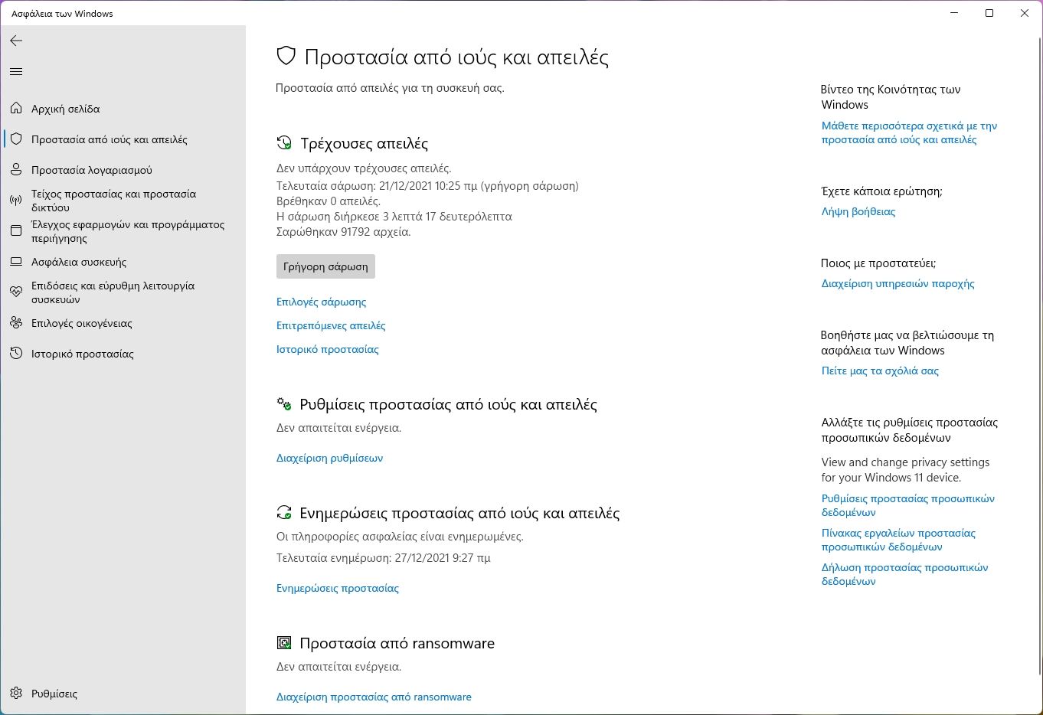Select the laptop icon for Ασφάλεια συσκευής
This screenshot has height=715, width=1043.
click(16, 262)
